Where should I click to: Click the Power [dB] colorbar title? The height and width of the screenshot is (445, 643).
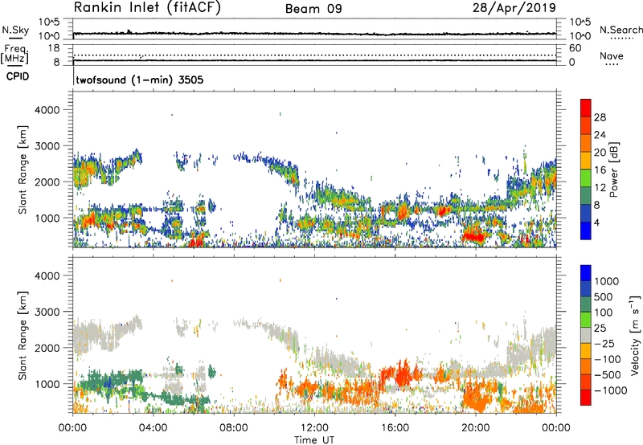coord(613,169)
